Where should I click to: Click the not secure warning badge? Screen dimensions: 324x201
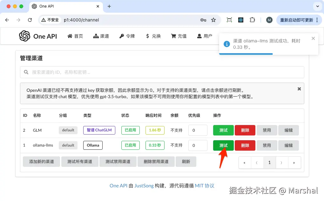click(50, 20)
